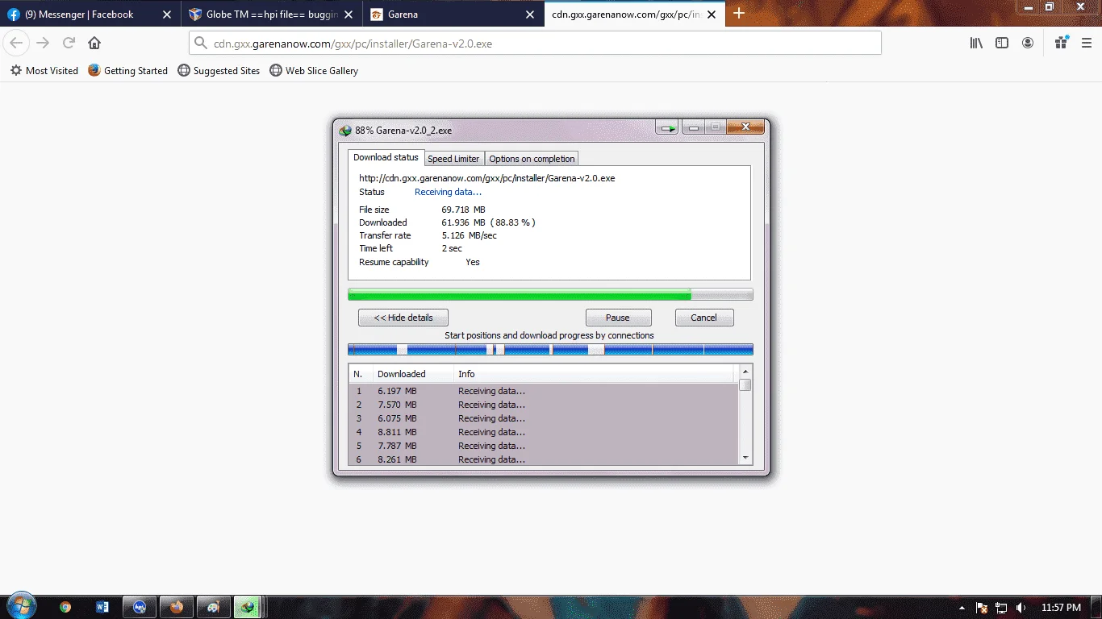Open Most Visited bookmarks folder
This screenshot has width=1102, height=619.
pyautogui.click(x=44, y=71)
